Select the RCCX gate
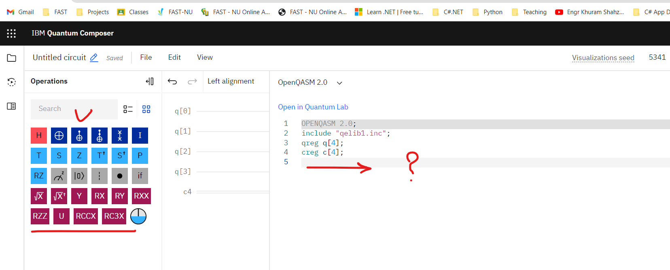The image size is (670, 270). tap(86, 216)
